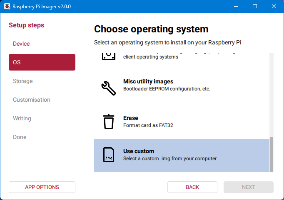The height and width of the screenshot is (200, 284).
Task: Open APP OPTIONS
Action: tap(42, 187)
